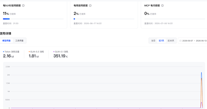The width and height of the screenshot is (207, 109).
Task: Click the 1M y-axis label
Action: pos(9,91)
